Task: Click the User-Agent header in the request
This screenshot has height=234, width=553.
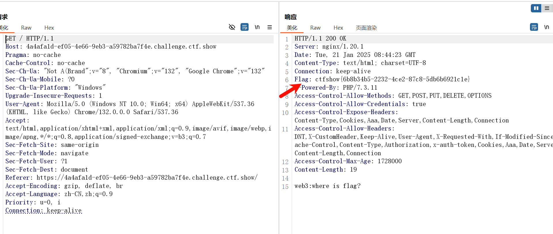Action: 22,104
